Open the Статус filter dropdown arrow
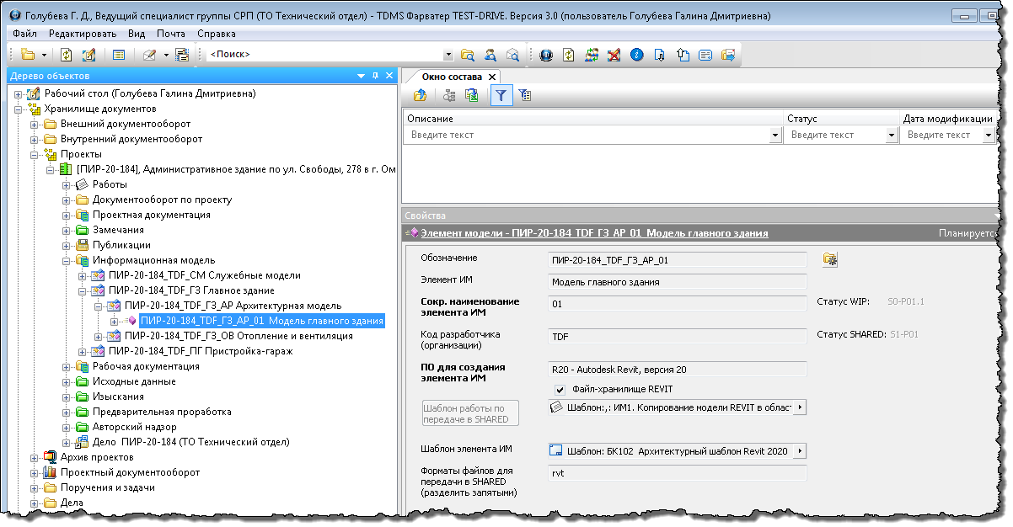This screenshot has height=527, width=1013. coord(891,135)
